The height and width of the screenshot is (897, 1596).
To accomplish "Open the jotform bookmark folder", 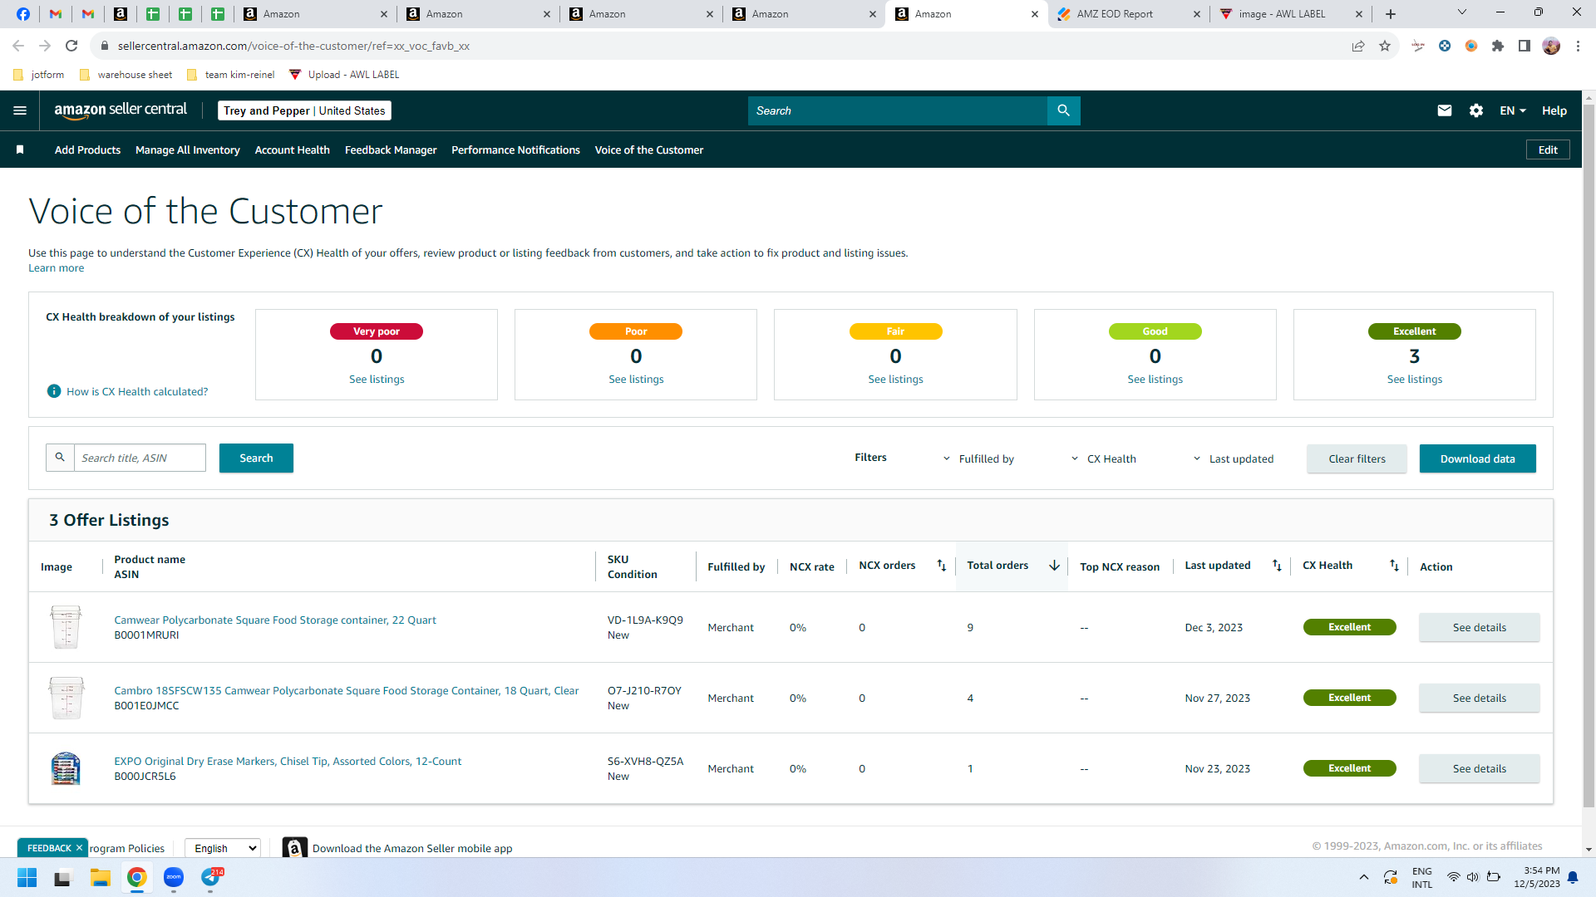I will click(39, 74).
